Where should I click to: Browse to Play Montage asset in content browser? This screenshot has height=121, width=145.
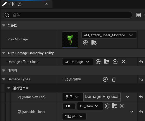pos(94,43)
